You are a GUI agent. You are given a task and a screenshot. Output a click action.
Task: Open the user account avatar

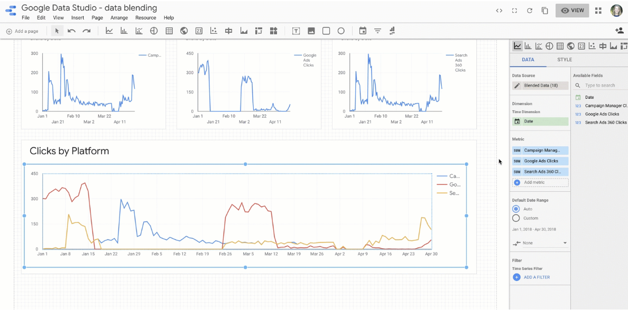(x=616, y=11)
